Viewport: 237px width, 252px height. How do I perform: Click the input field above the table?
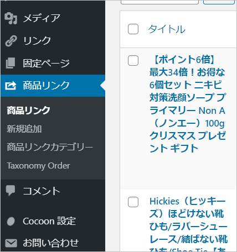(x=159, y=2)
